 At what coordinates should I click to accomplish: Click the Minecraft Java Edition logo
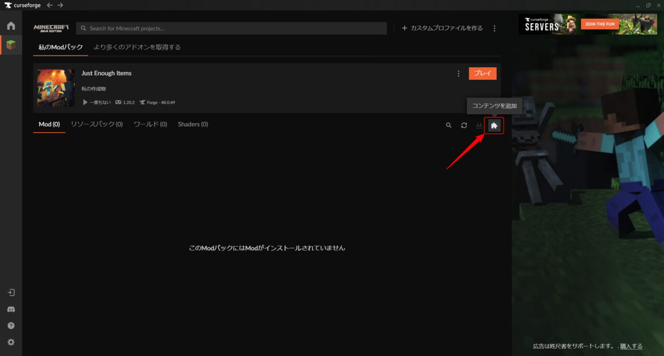51,28
